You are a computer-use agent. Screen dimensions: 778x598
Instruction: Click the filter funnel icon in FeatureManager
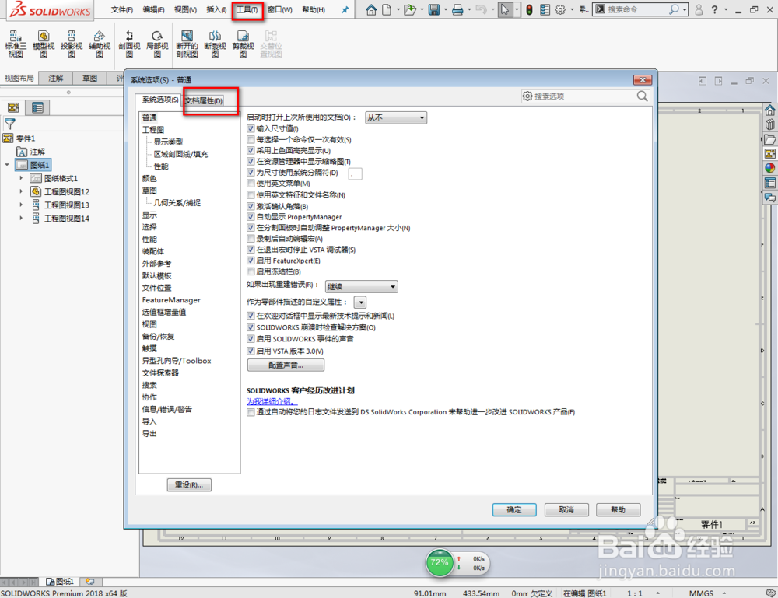tap(9, 124)
